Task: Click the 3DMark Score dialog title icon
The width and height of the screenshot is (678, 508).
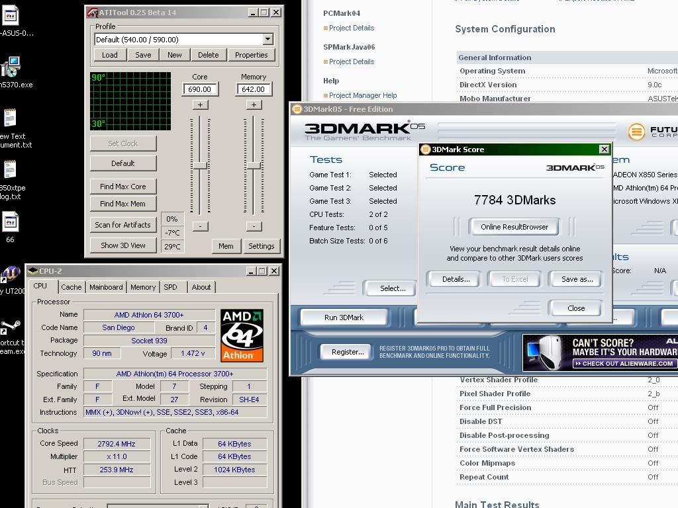Action: [x=426, y=149]
